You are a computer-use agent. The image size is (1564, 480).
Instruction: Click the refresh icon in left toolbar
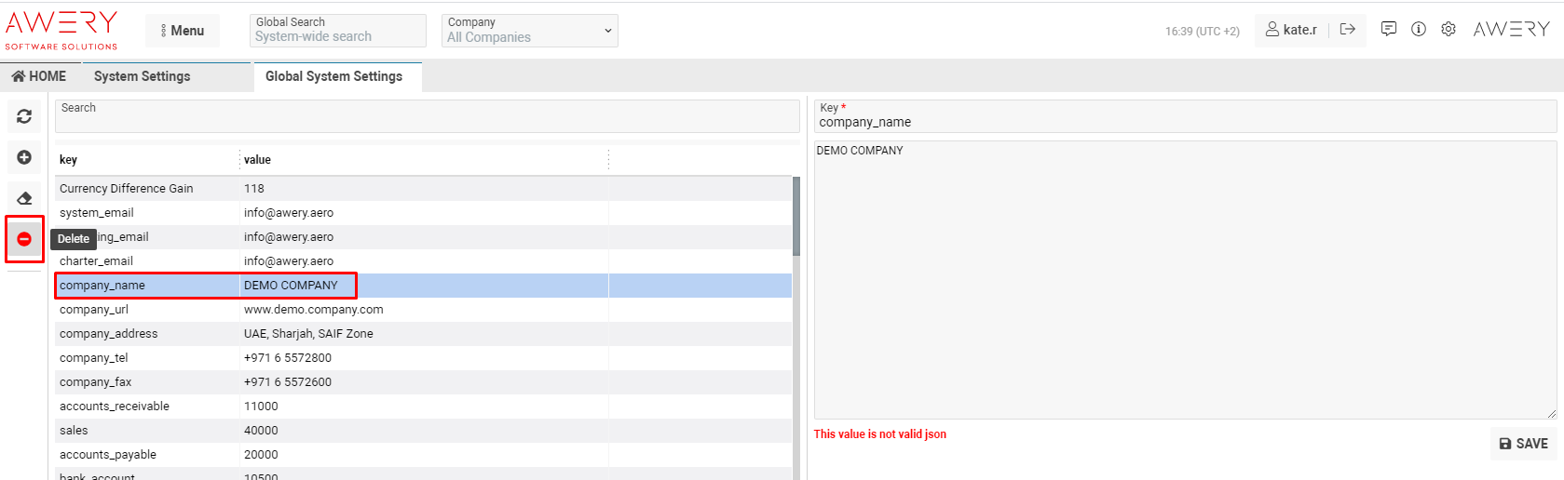(x=24, y=116)
